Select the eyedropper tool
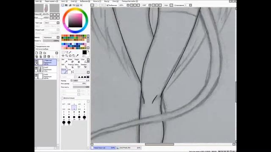 [77, 56]
